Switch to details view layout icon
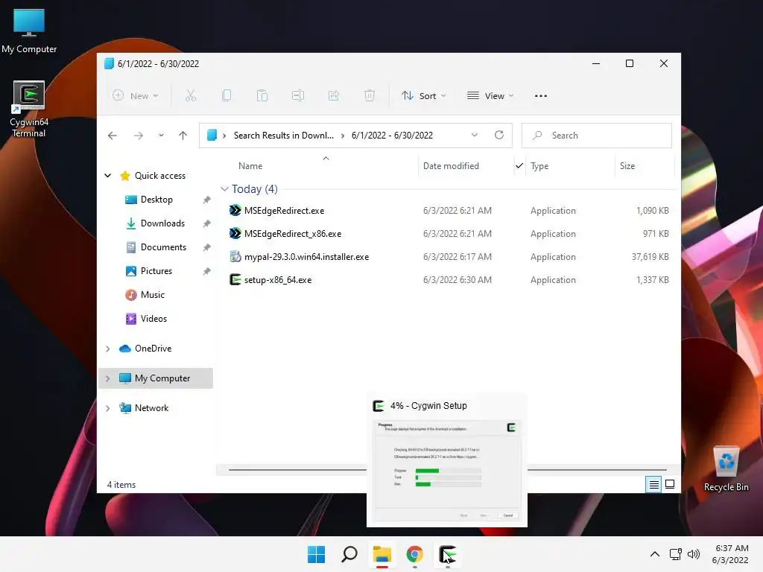Viewport: 763px width, 572px height. click(x=653, y=484)
